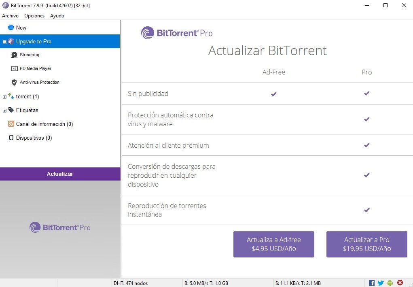The image size is (413, 287).
Task: Click the Android icon in the status bar
Action: coord(390,283)
